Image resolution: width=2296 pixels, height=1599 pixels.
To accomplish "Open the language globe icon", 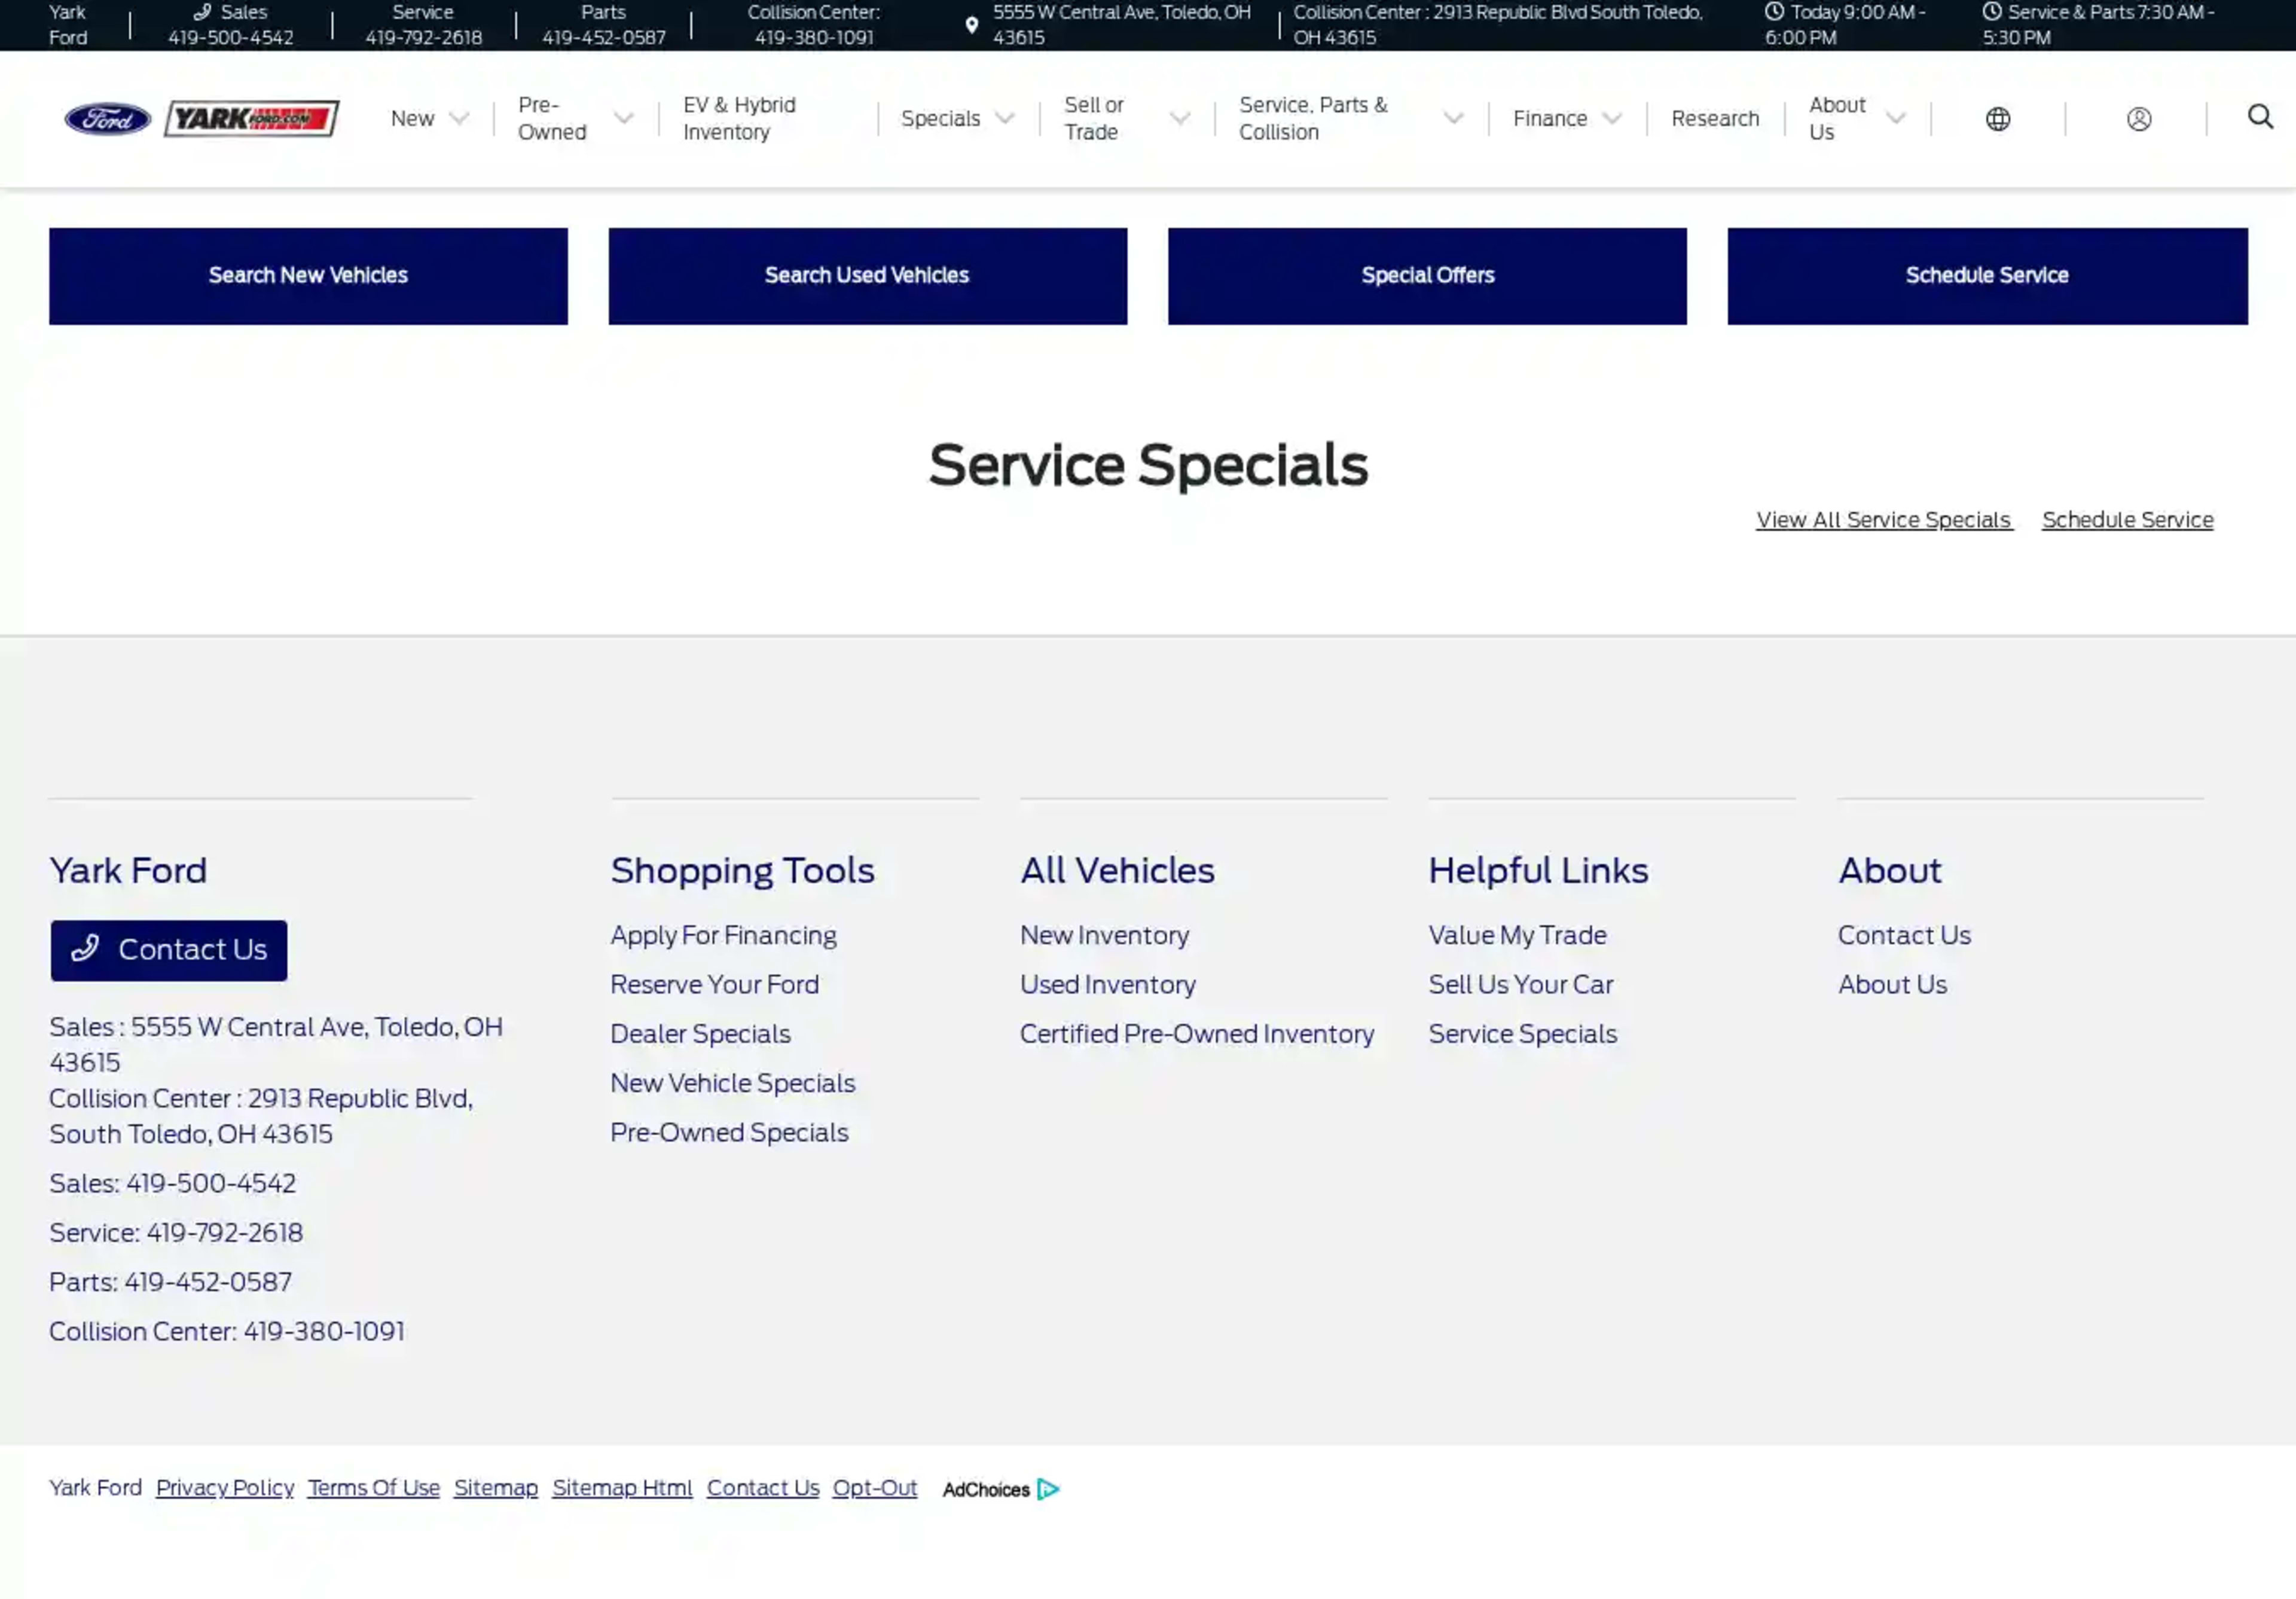I will pos(1997,119).
